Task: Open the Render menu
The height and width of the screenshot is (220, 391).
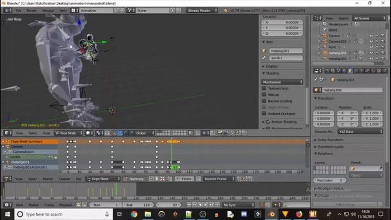Action: tap(32, 10)
